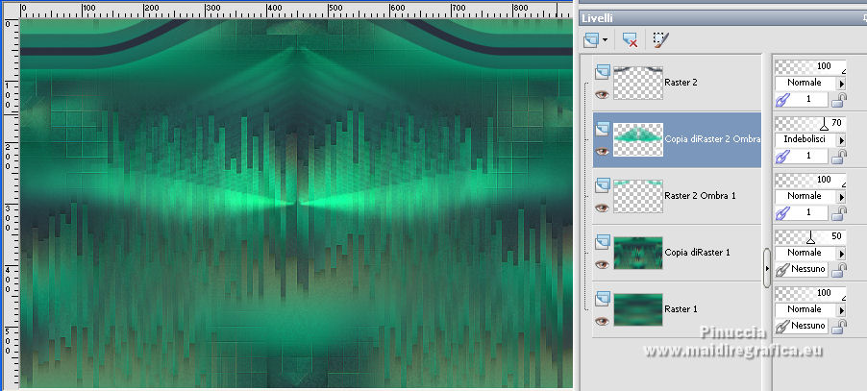This screenshot has width=867, height=391.
Task: Toggle link chain icon of Copia diRaster 2 Ombra
Action: [x=781, y=157]
